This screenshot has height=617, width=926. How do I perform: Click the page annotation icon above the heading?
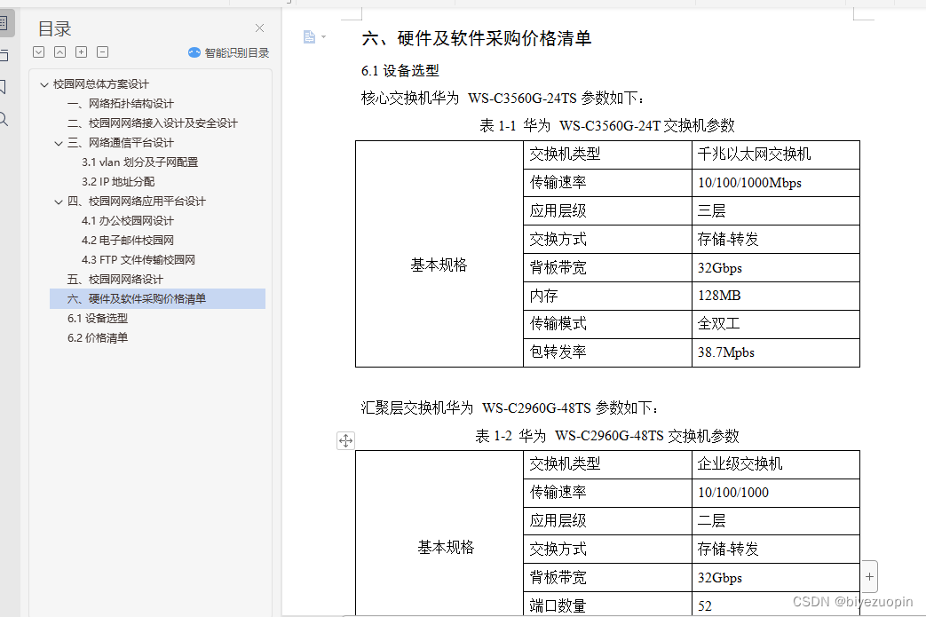click(x=309, y=36)
